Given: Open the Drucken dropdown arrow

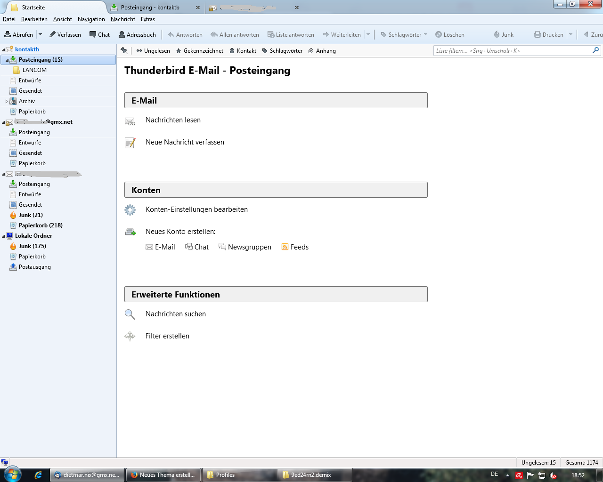Looking at the screenshot, I should pyautogui.click(x=570, y=34).
